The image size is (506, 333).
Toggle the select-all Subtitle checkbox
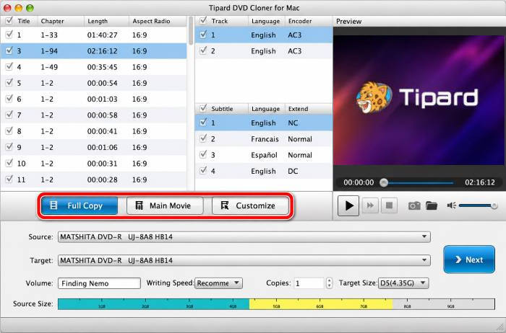click(x=203, y=108)
